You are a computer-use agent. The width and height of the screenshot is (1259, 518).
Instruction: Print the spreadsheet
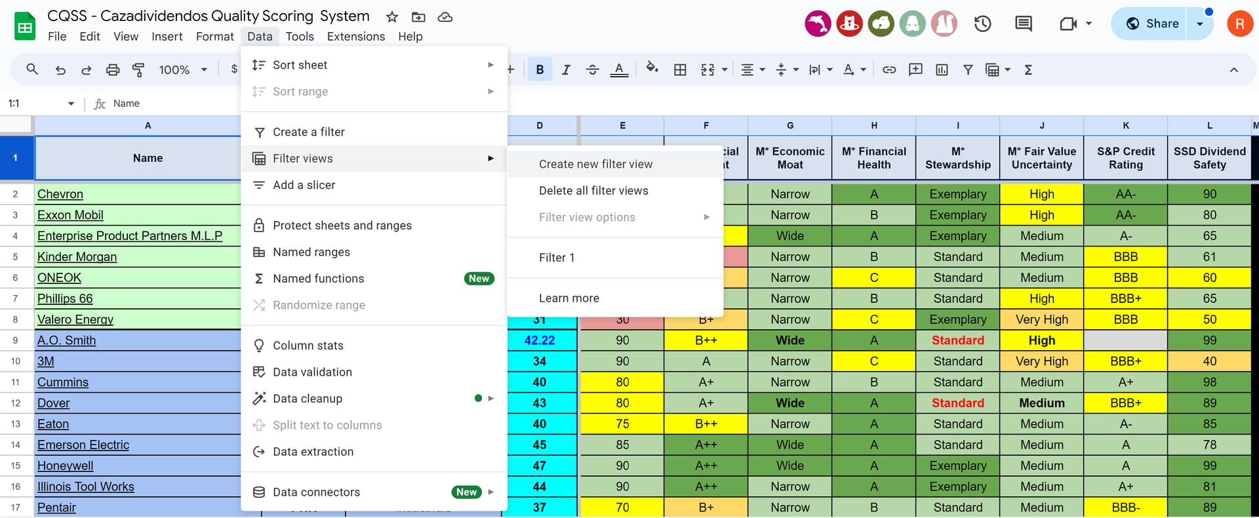[113, 70]
